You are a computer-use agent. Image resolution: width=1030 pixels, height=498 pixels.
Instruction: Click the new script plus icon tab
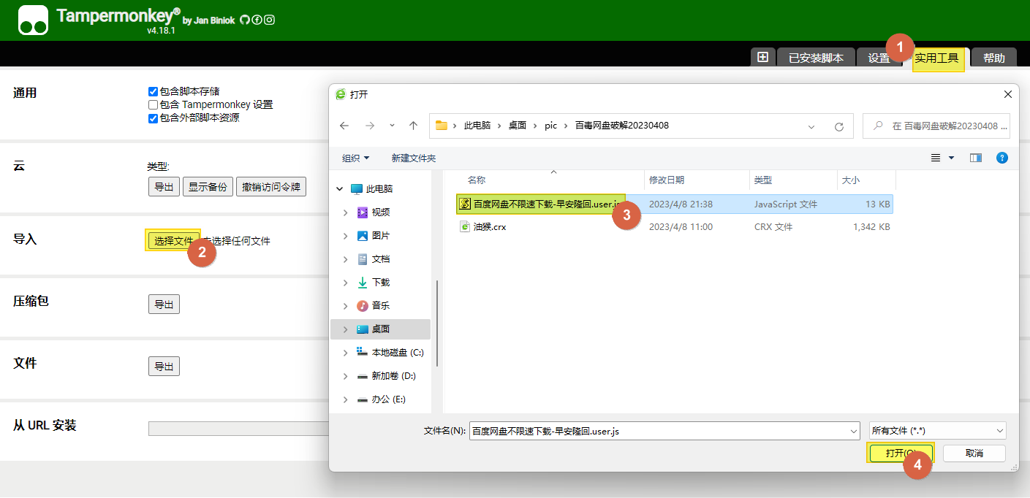tap(762, 58)
